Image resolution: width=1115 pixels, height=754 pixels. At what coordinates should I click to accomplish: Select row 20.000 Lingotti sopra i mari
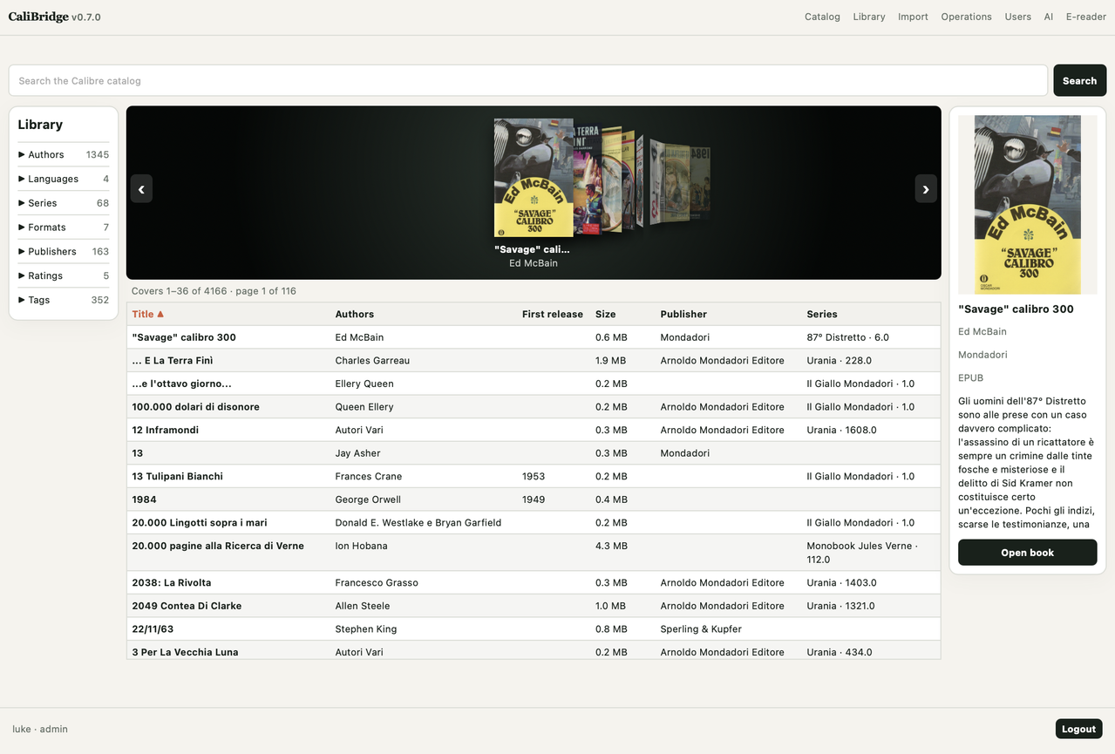tap(534, 523)
